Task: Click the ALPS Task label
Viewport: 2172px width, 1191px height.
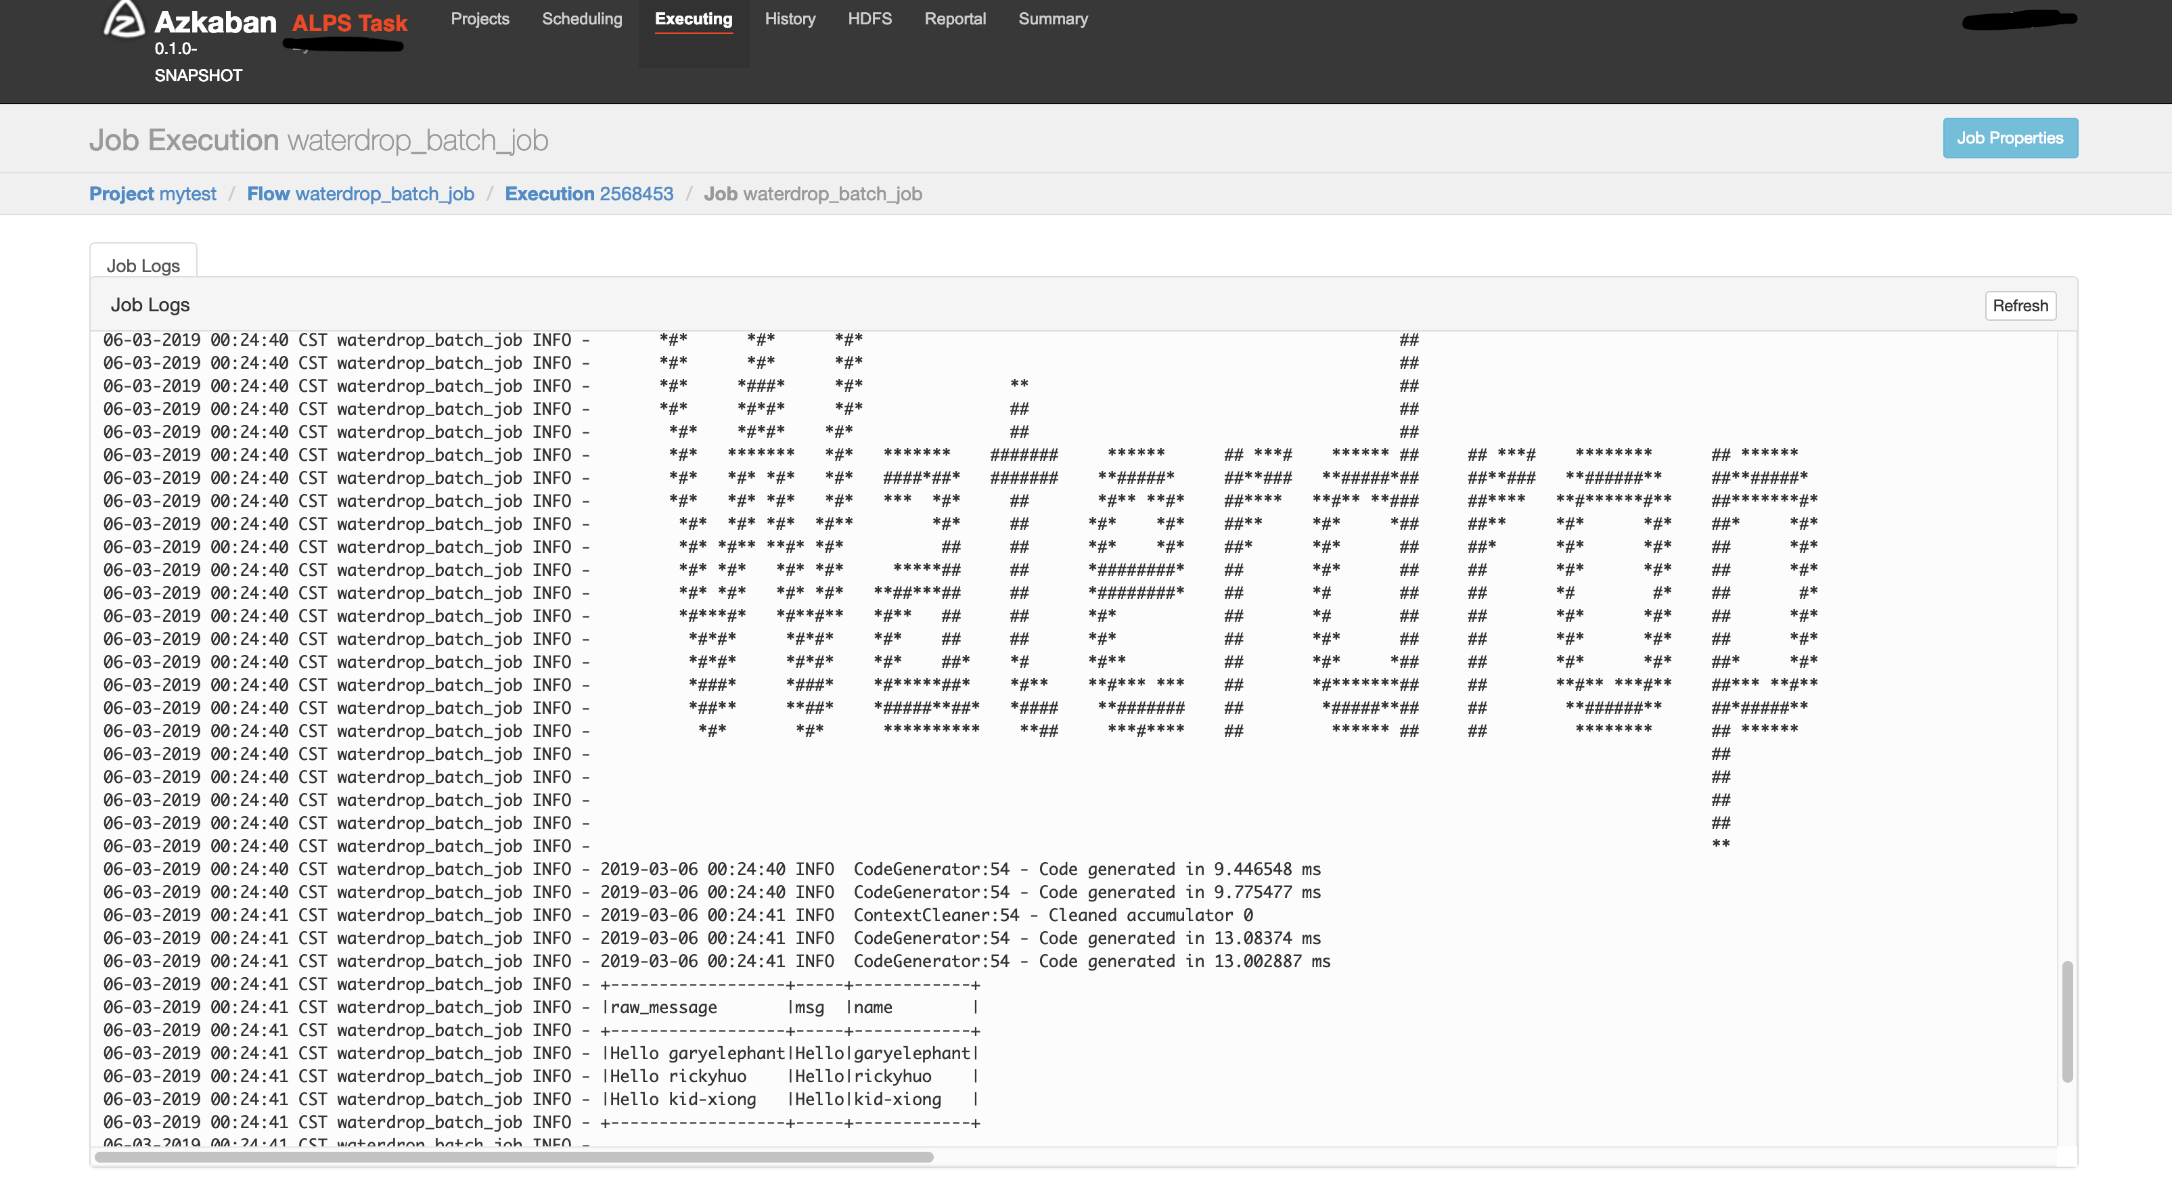Action: pos(349,24)
